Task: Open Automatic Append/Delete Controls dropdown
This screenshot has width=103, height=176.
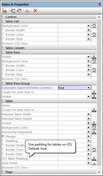Action: [x=89, y=88]
